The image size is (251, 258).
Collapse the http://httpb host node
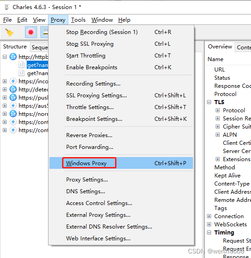click(5, 57)
